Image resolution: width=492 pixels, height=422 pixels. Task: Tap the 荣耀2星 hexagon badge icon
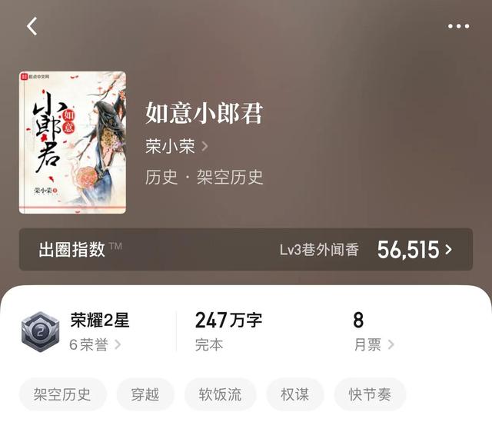[40, 331]
